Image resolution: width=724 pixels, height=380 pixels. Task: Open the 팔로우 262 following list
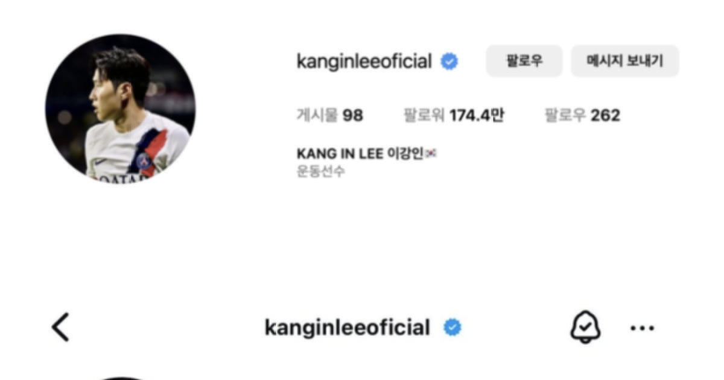tap(583, 115)
